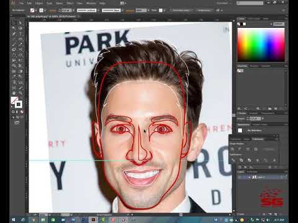Select the Rectangle tool
298x223 pixels.
click(20, 39)
